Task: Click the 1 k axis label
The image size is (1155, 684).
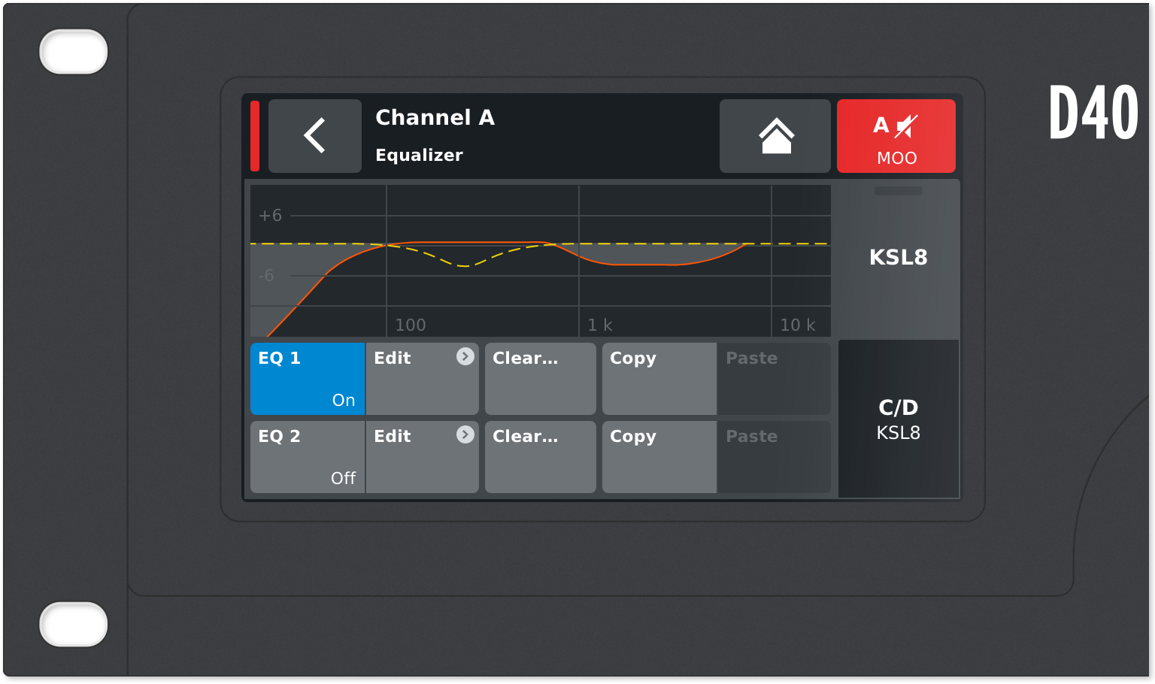Action: click(x=600, y=325)
